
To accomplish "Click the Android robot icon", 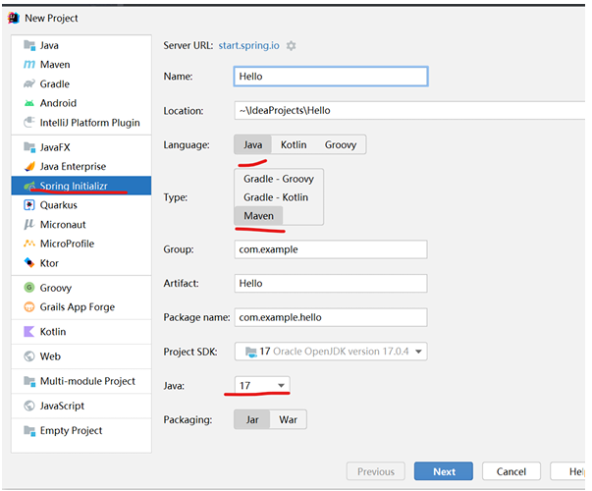I will (x=29, y=103).
